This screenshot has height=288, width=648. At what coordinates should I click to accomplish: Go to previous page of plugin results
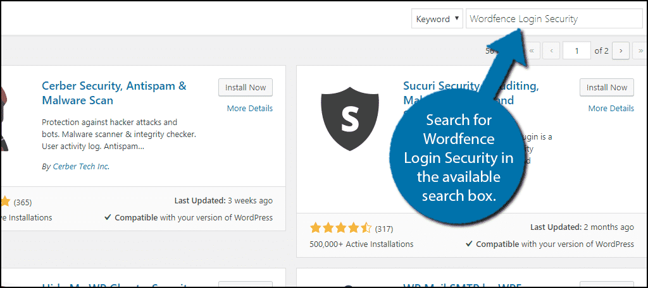click(551, 51)
